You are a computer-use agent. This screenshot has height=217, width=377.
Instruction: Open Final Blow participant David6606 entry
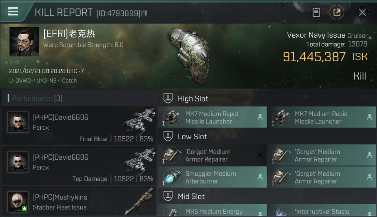pos(79,126)
